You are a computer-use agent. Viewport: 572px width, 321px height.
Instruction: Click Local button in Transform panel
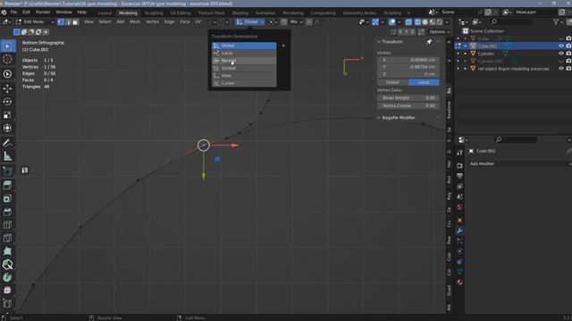424,82
